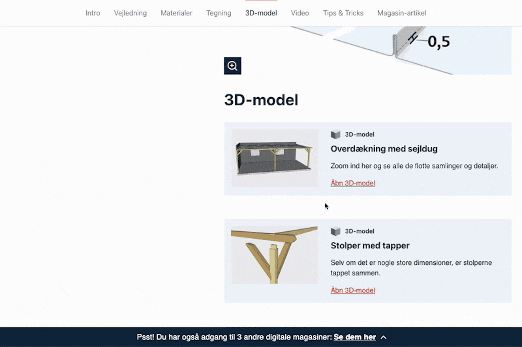Click the 'Se dem her' link
522x347 pixels.
pyautogui.click(x=355, y=337)
